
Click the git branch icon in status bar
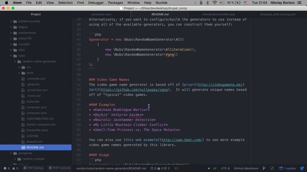tap(264, 168)
